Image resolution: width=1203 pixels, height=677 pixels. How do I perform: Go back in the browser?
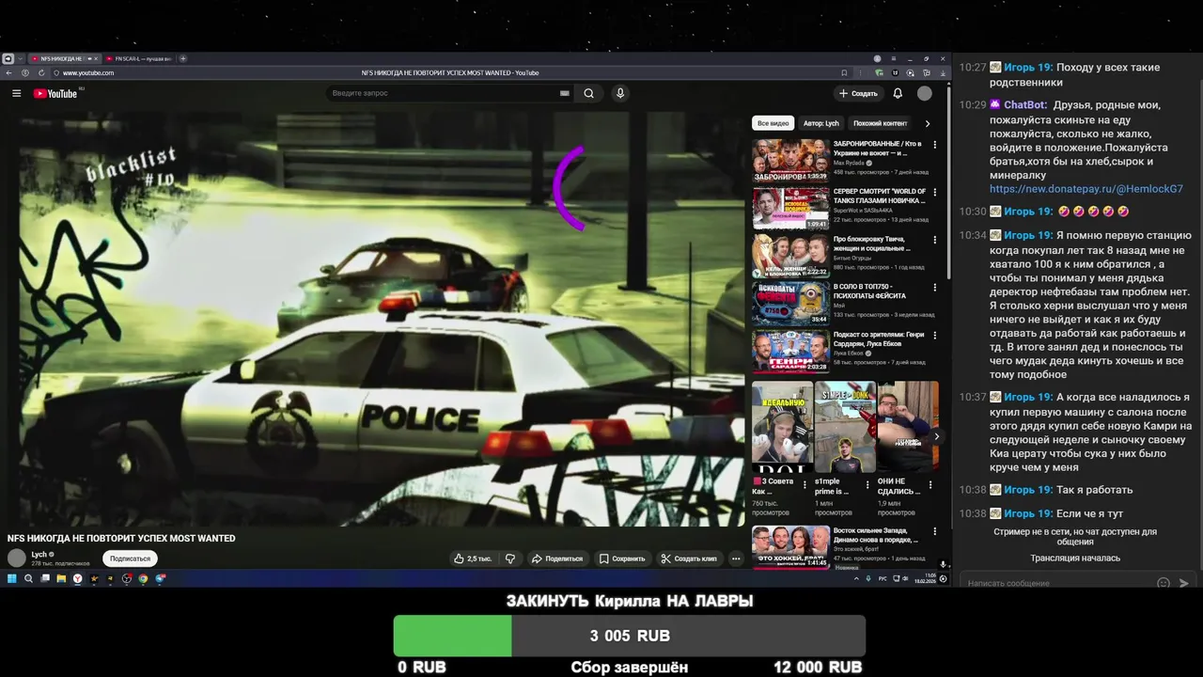[x=8, y=72]
